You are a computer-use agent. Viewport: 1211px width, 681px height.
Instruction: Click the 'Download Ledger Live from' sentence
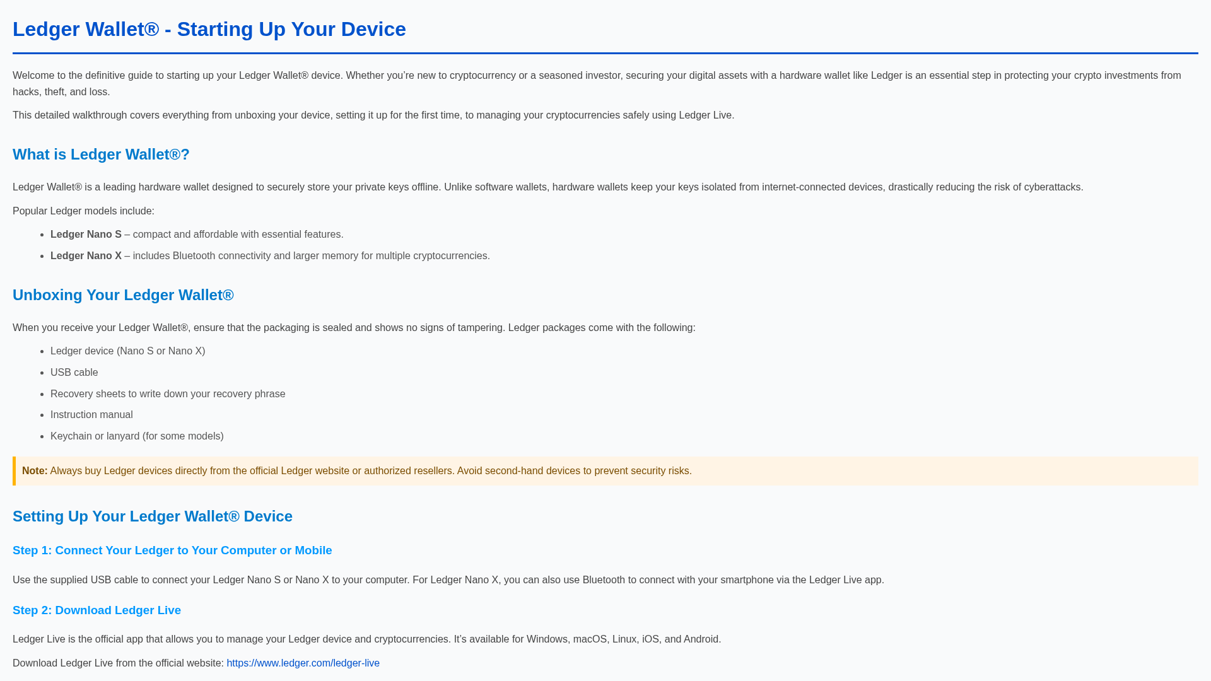coord(196,663)
